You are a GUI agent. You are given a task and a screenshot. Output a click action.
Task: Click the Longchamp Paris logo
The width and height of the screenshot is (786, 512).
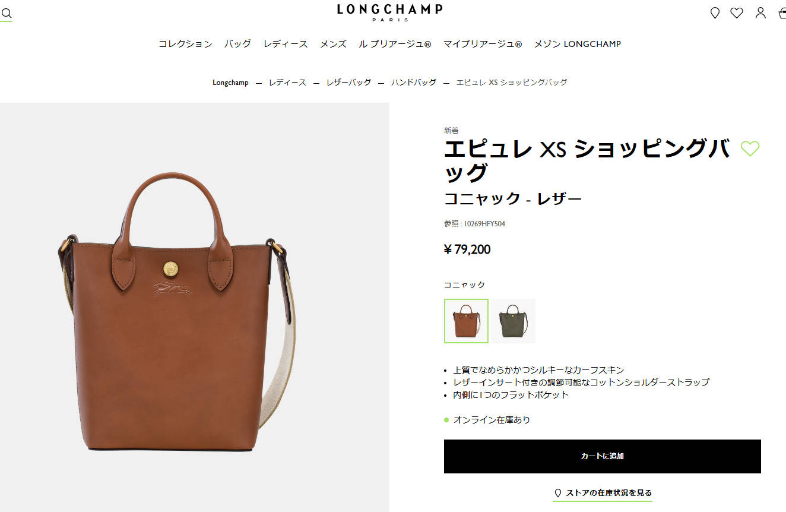coord(390,12)
